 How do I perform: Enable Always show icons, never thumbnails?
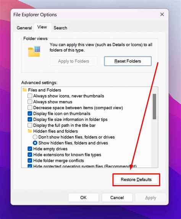coord(30,96)
